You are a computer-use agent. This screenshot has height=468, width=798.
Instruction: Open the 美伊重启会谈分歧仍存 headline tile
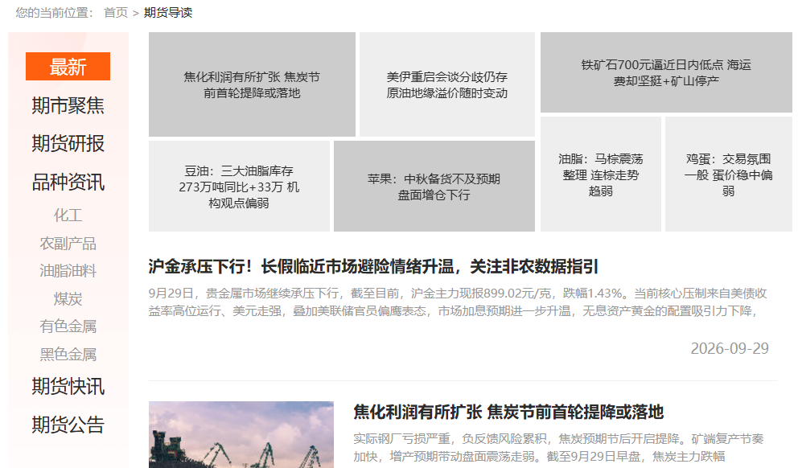pos(446,84)
